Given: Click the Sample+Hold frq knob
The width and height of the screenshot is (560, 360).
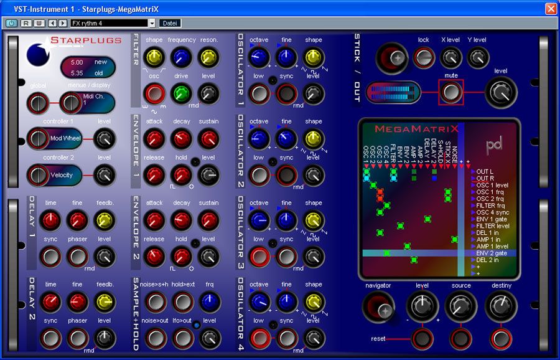Looking at the screenshot, I should [210, 301].
